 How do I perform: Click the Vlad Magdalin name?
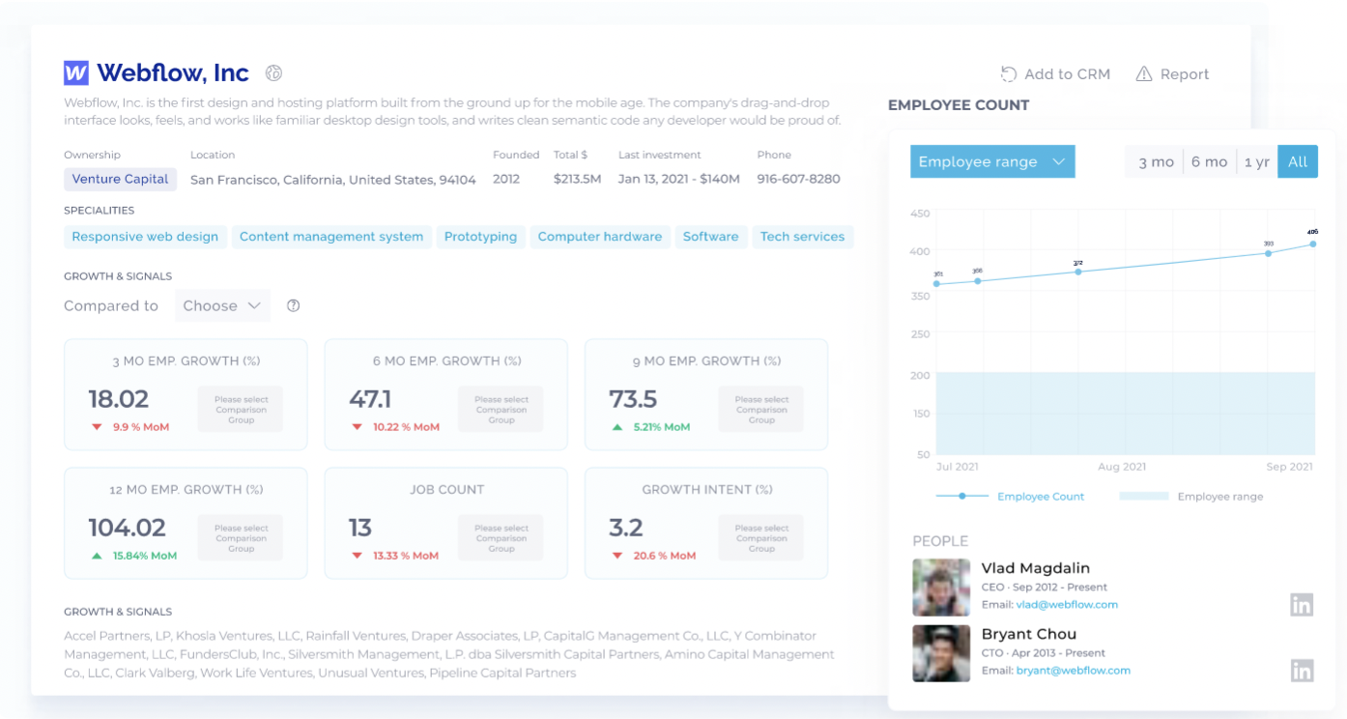pos(1036,568)
